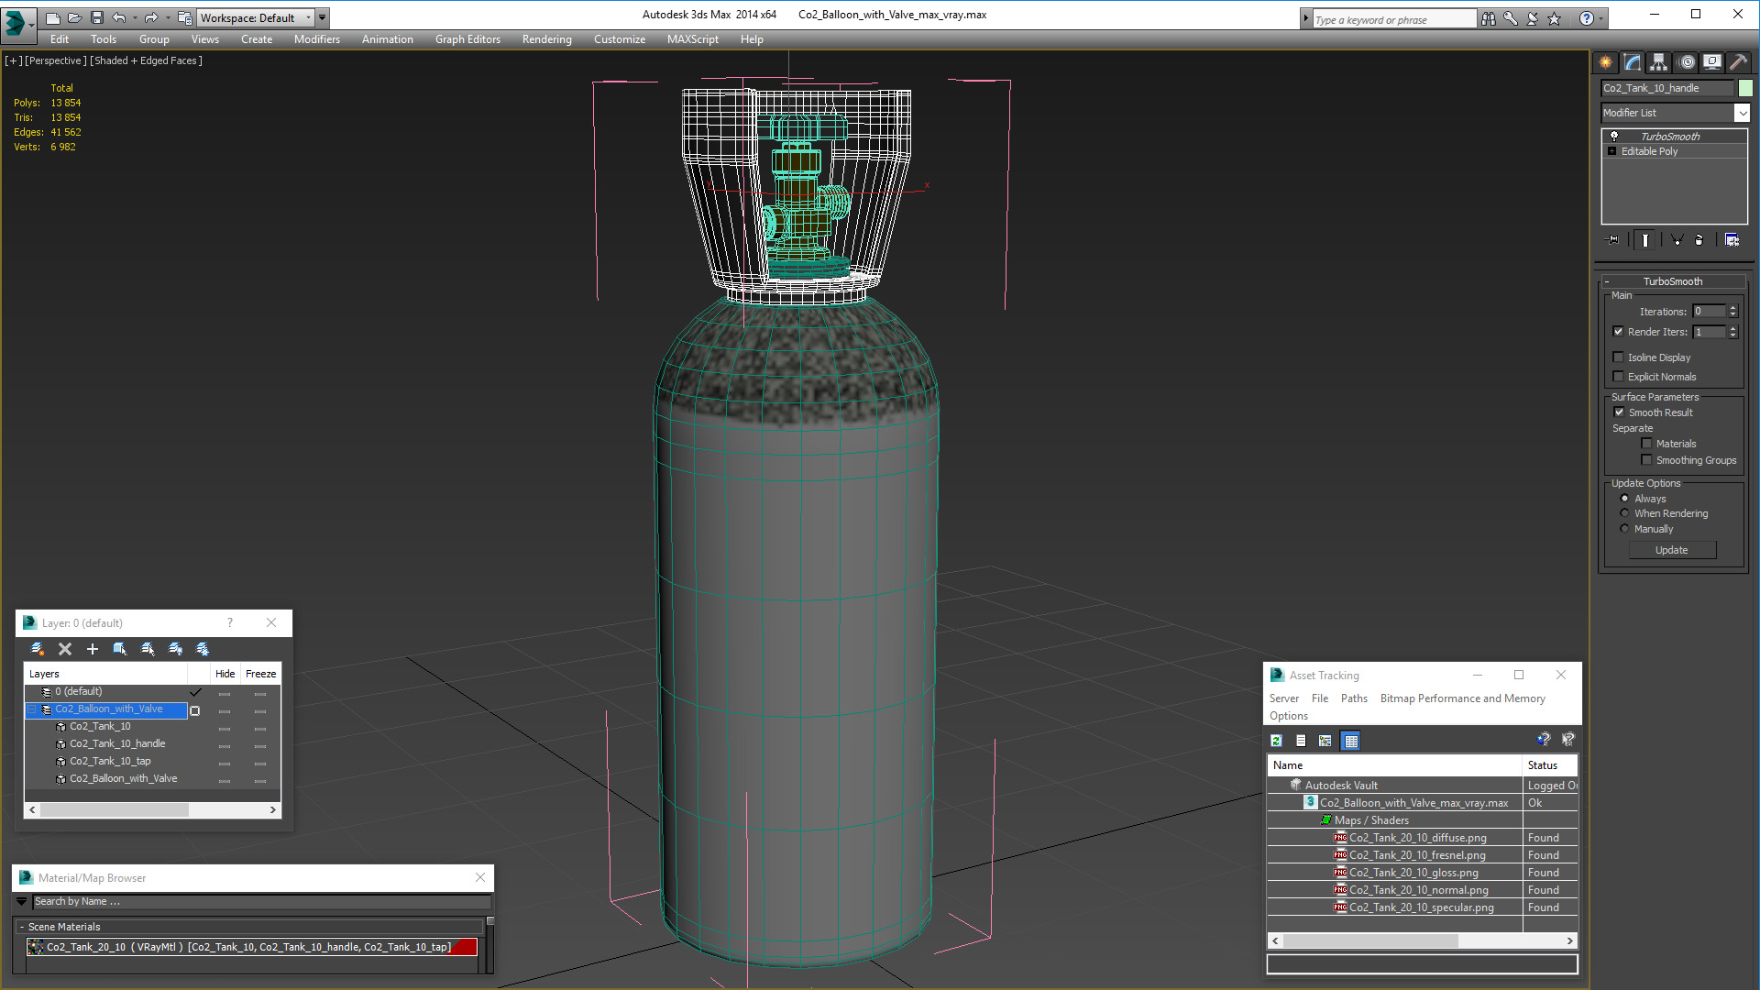Remove modifier from the stack icon
Screen dimensions: 1760x990
(x=1699, y=240)
